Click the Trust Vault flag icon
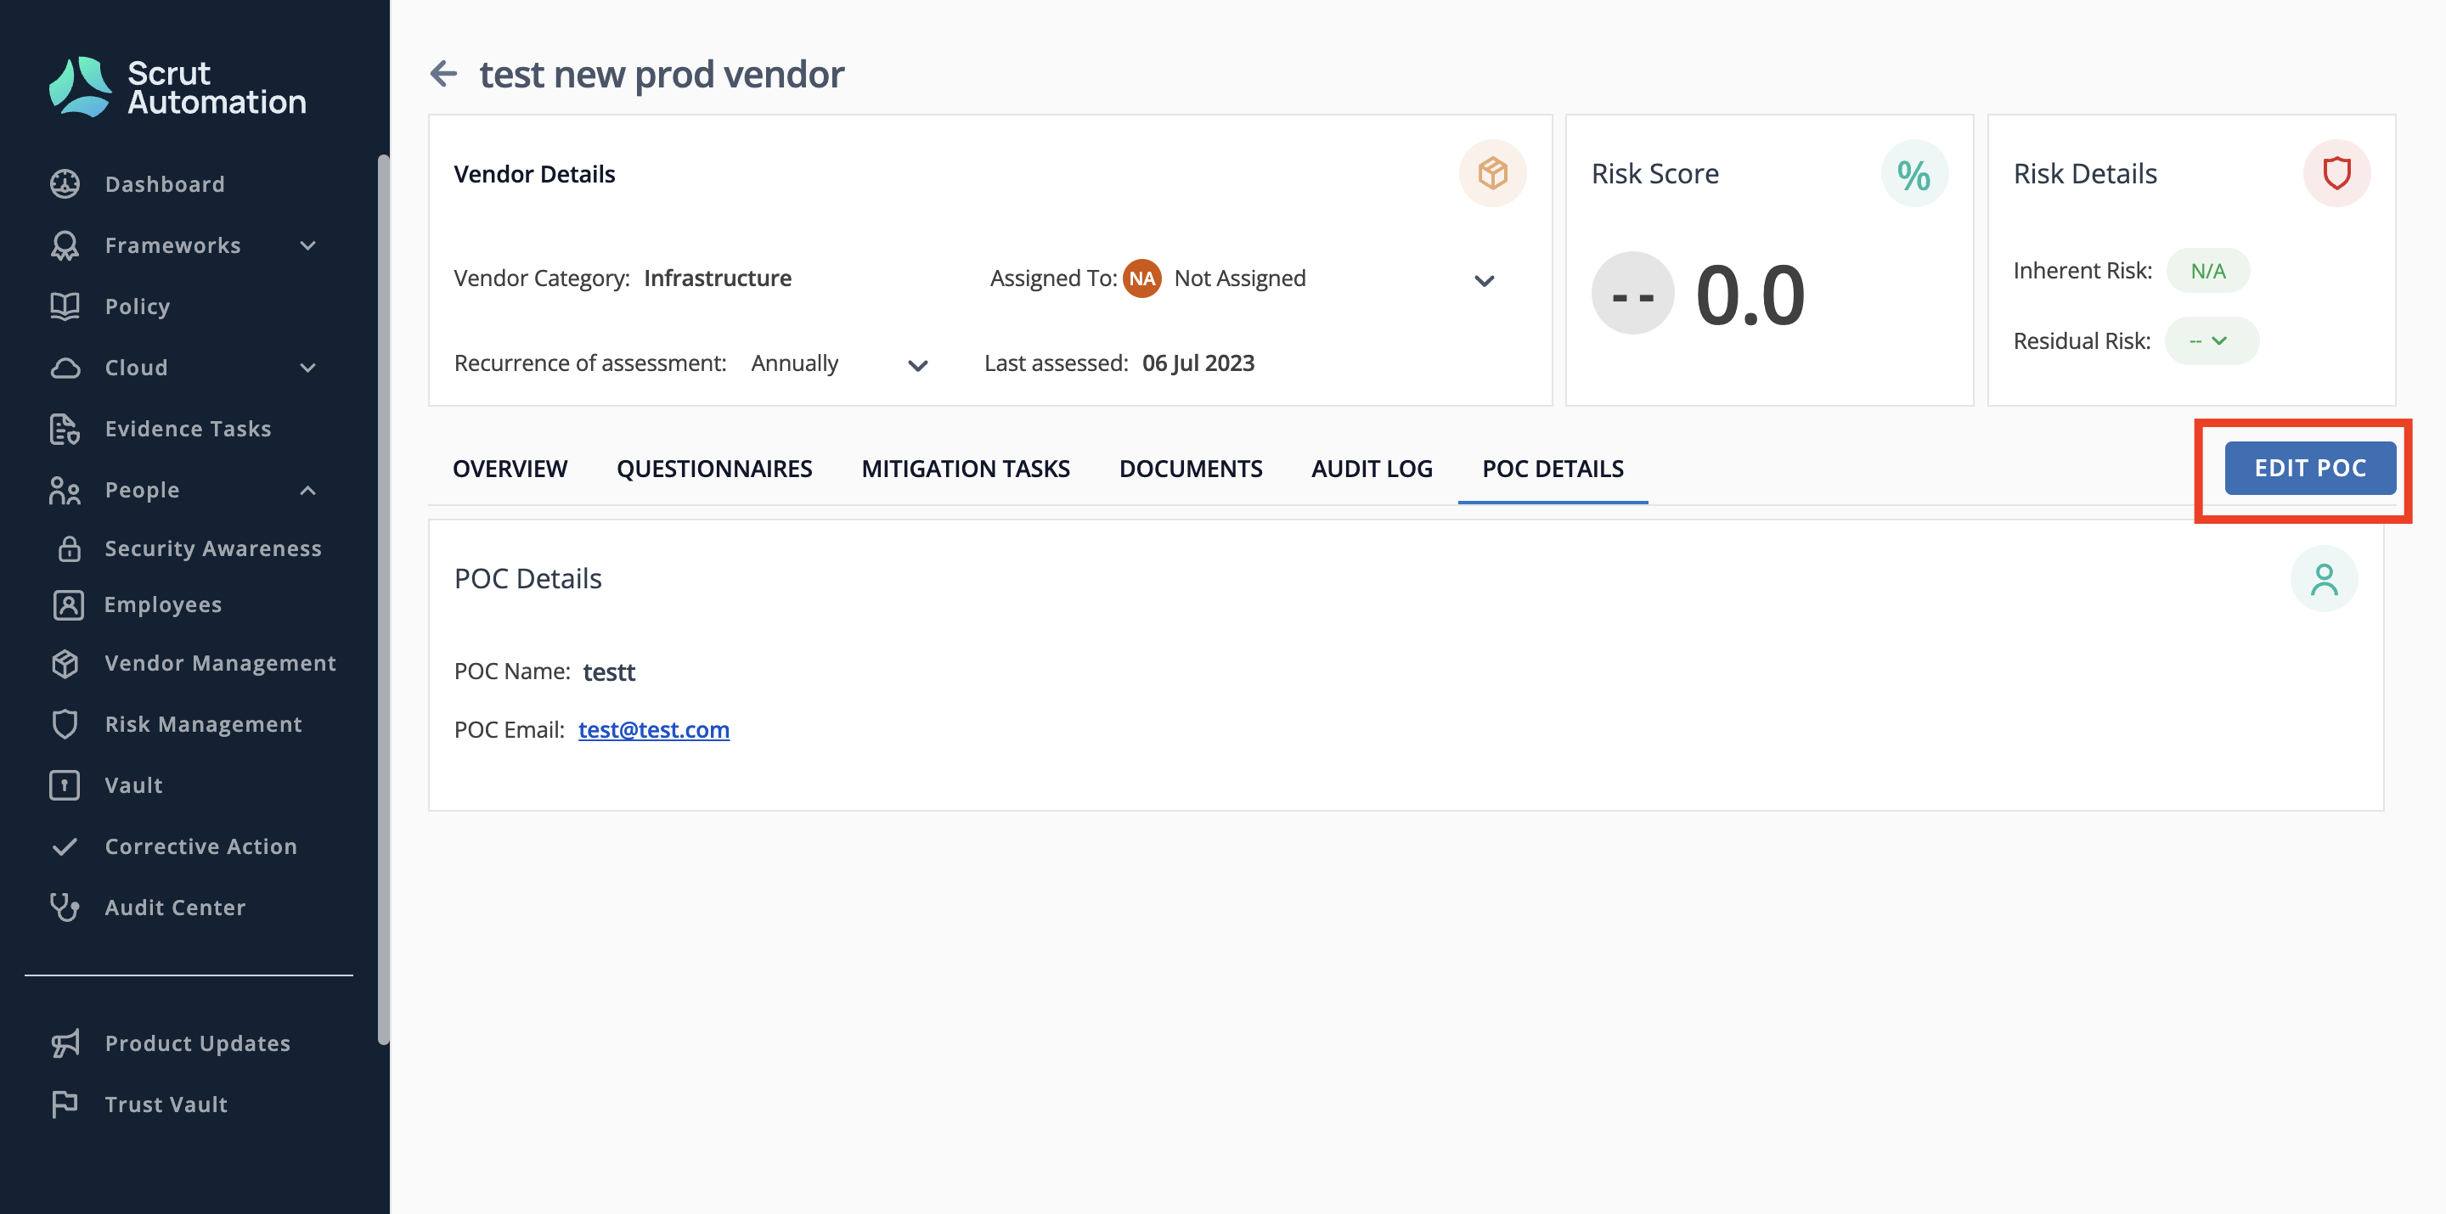 [65, 1104]
